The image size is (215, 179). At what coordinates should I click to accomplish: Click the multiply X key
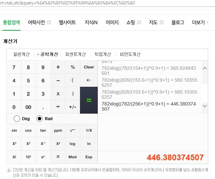click(x=58, y=94)
